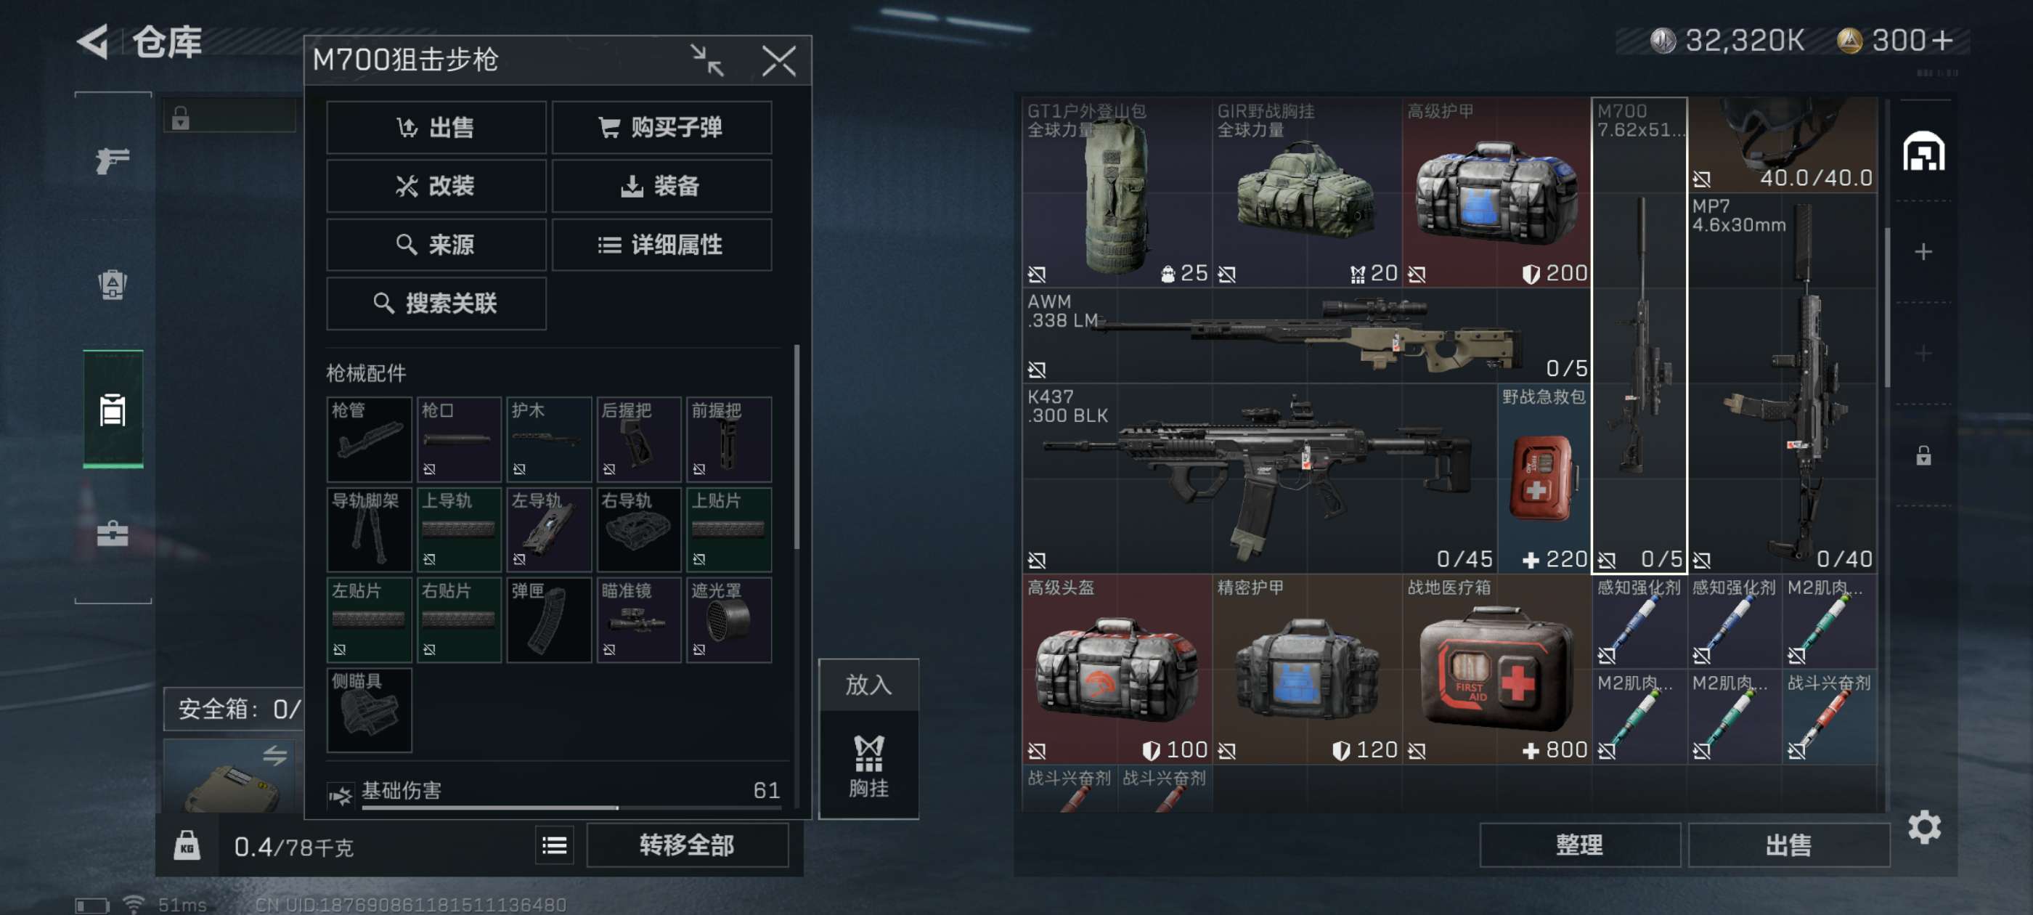
Task: Select the AWM sniper rifle in stash
Action: tap(1306, 335)
